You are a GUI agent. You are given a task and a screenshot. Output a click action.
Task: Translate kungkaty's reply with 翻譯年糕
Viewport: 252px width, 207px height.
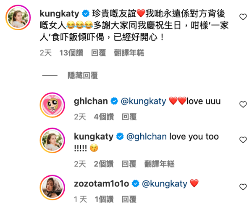click(x=159, y=164)
